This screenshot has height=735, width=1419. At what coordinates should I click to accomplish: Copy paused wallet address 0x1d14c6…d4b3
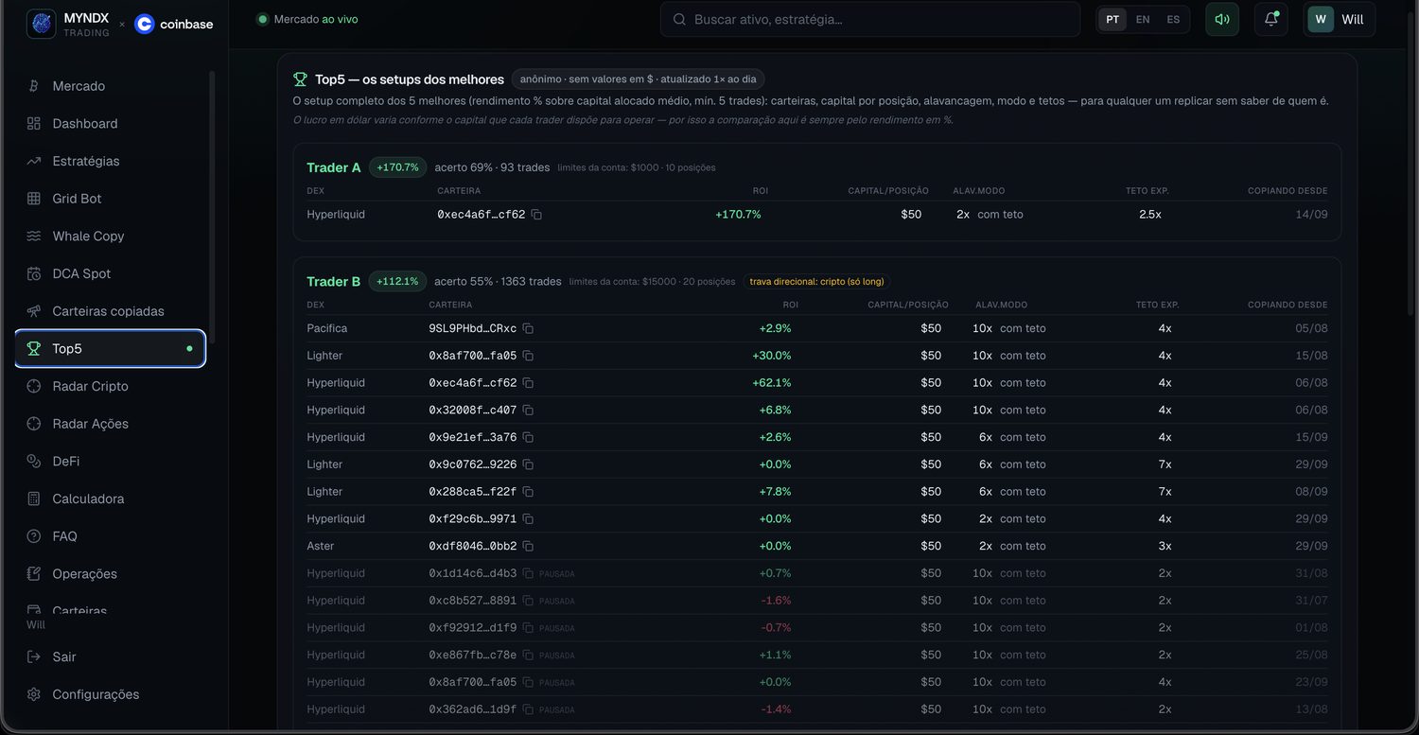click(x=528, y=573)
